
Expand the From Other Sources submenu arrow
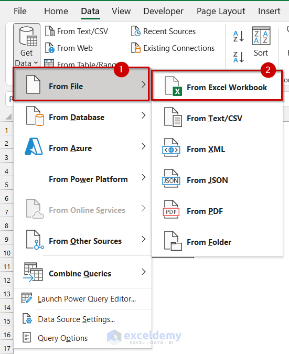click(x=143, y=239)
